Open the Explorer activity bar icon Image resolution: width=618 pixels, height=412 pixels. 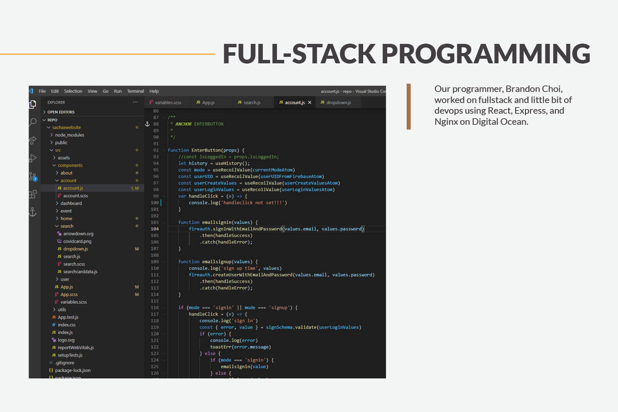click(x=33, y=104)
